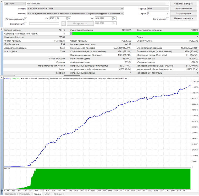Click the Общий убыток value -579623.78
The height and width of the screenshot is (196, 199).
click(193, 41)
